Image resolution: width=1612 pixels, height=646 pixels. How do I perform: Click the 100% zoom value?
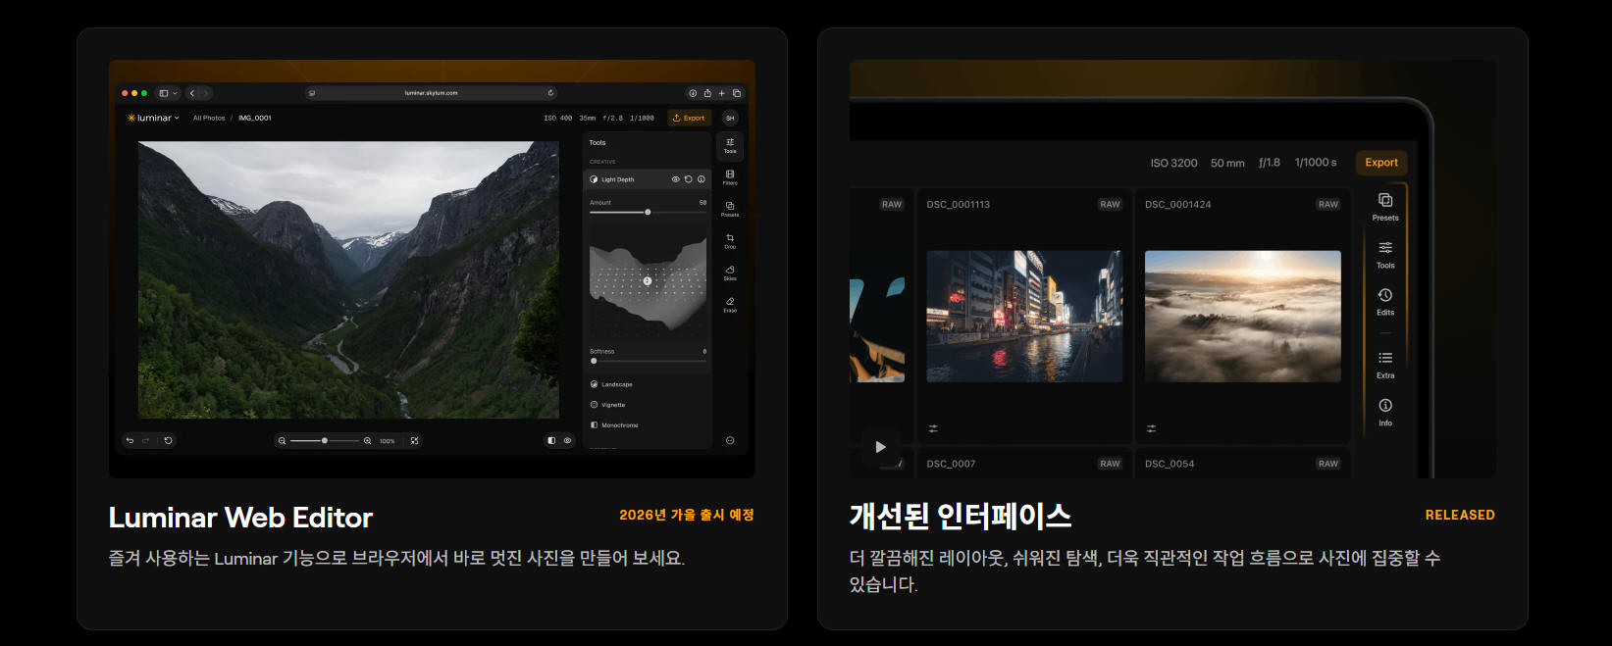(x=388, y=441)
